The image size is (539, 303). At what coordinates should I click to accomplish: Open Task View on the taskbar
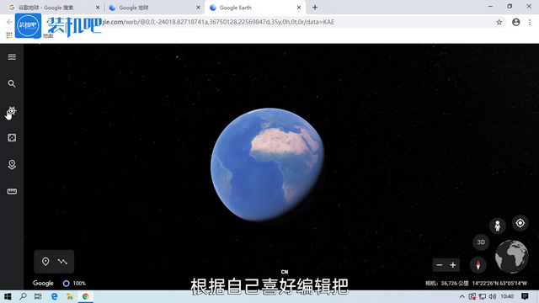(38, 296)
